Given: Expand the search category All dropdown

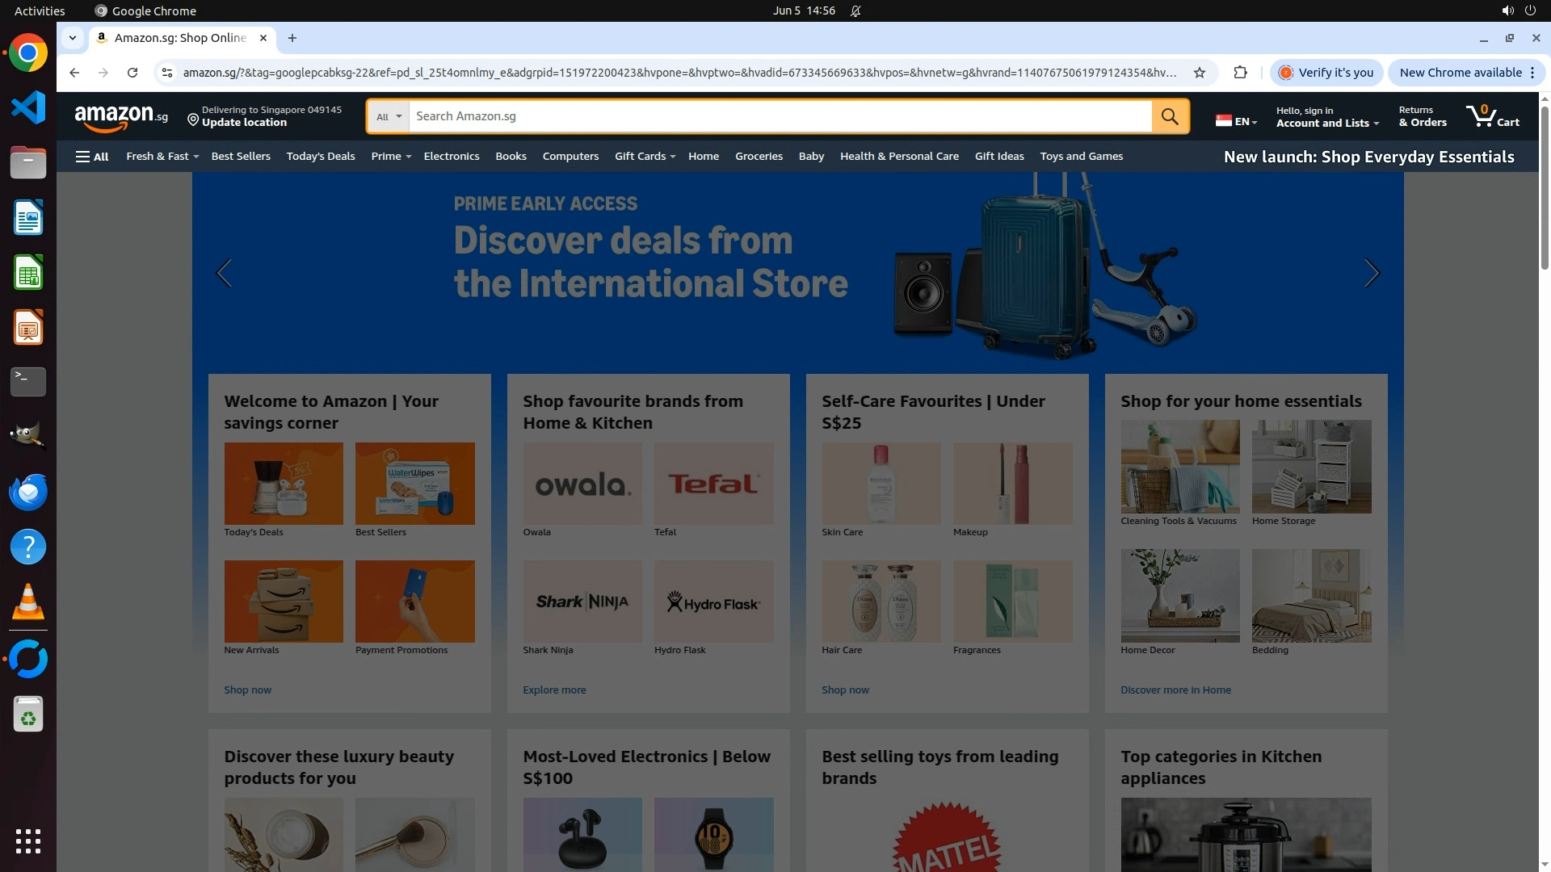Looking at the screenshot, I should (x=389, y=117).
